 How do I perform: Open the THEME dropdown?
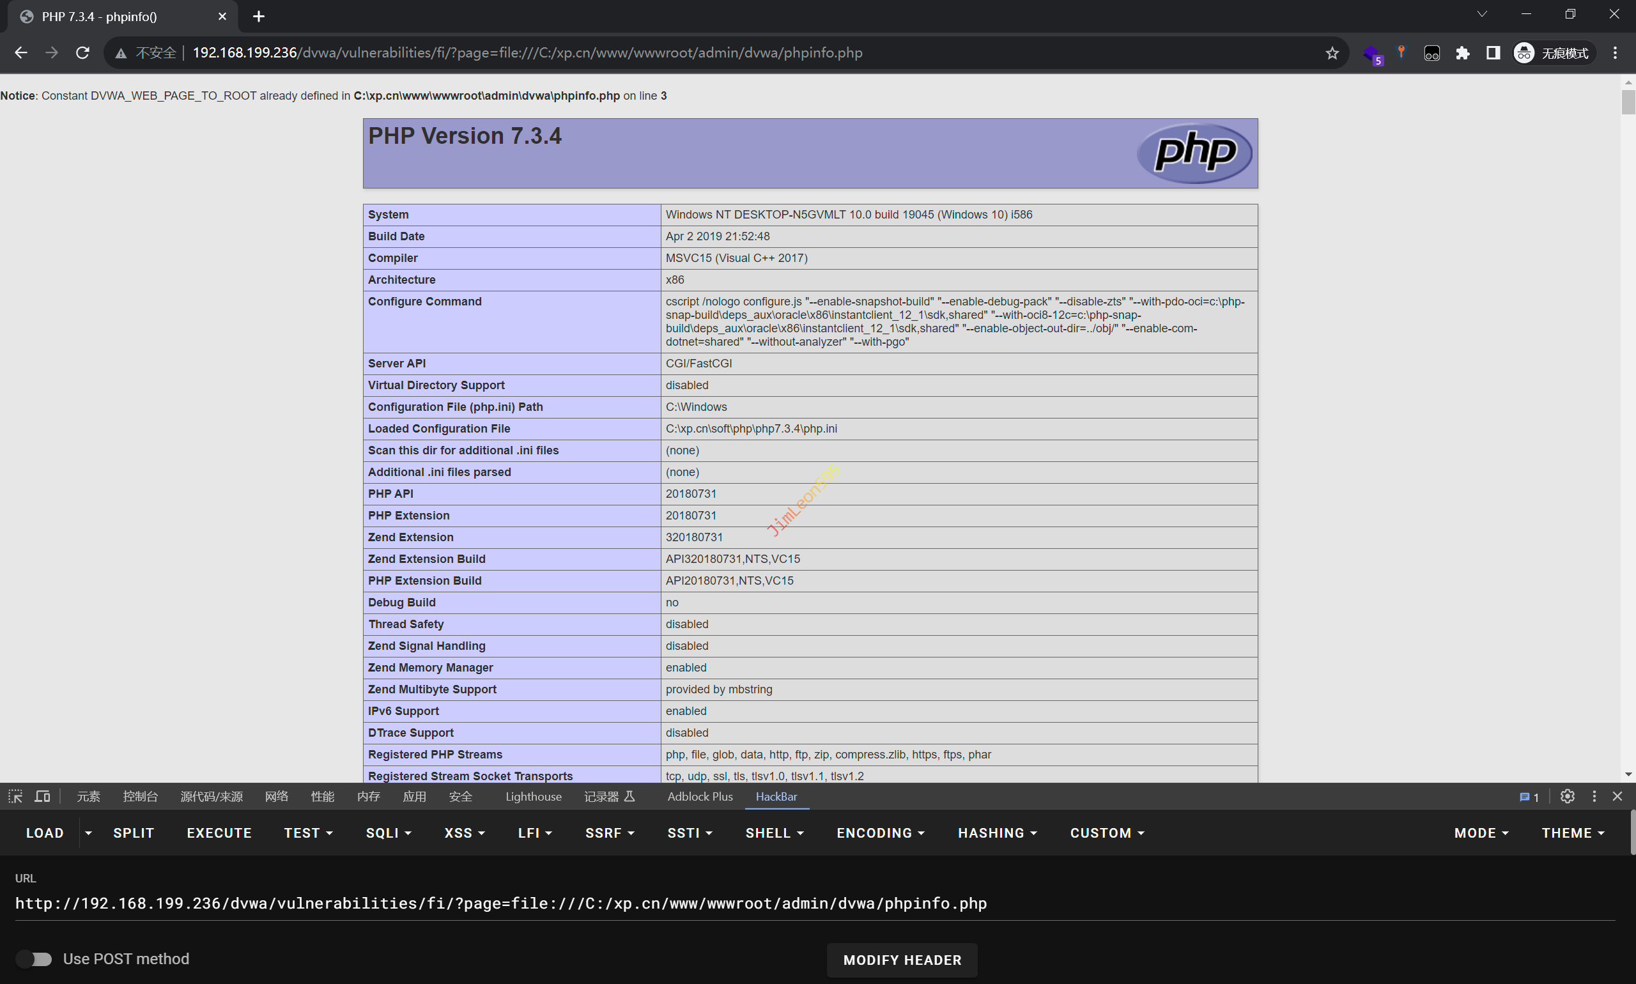(1572, 833)
